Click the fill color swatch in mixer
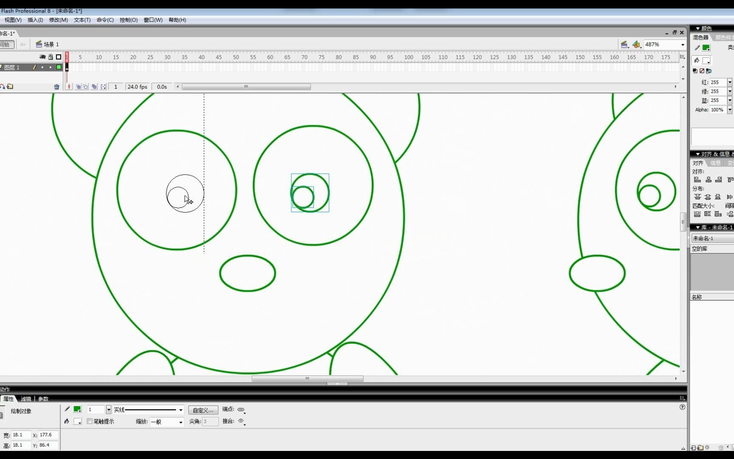This screenshot has width=734, height=459. pos(706,60)
